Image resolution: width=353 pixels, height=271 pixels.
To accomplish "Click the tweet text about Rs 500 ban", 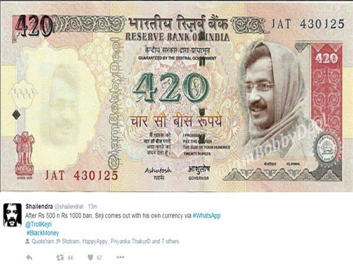I will [108, 216].
